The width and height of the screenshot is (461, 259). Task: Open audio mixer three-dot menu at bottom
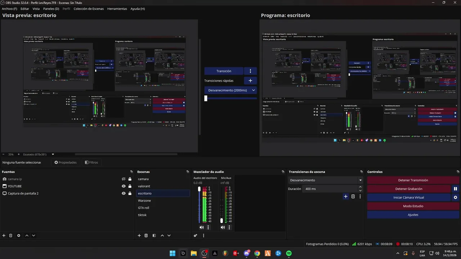coord(203,236)
